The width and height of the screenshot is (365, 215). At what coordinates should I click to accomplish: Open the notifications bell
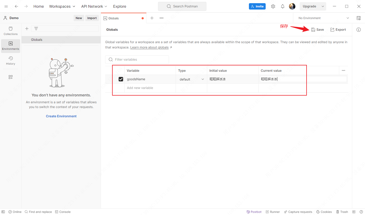pos(283,6)
